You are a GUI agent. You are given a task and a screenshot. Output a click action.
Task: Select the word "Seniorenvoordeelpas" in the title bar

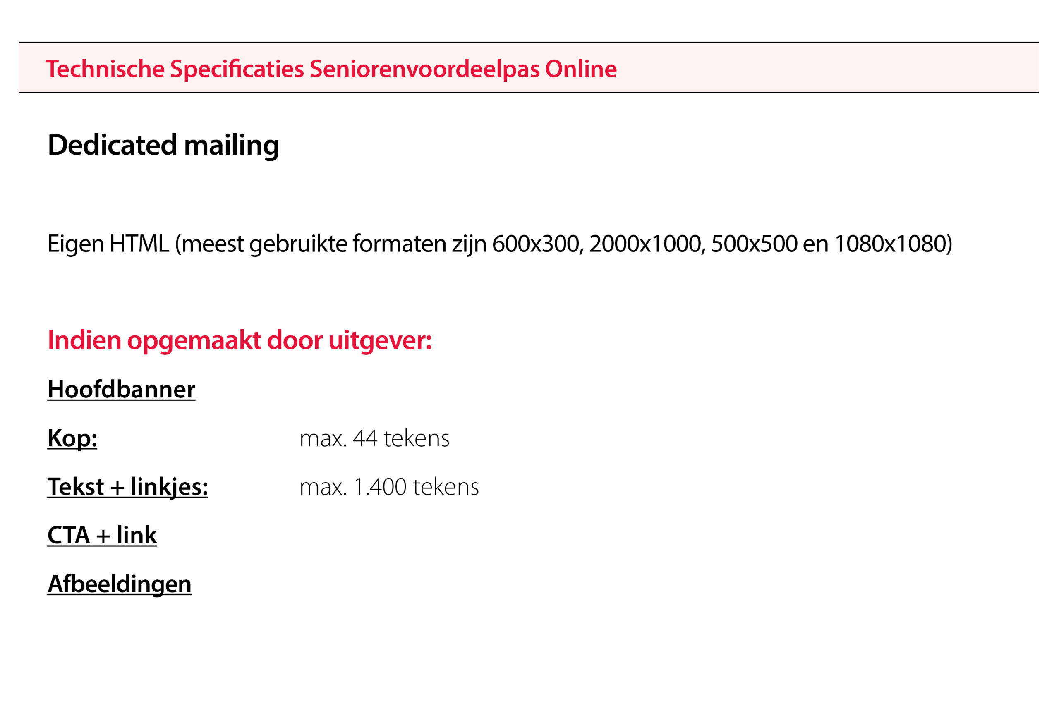coord(424,69)
